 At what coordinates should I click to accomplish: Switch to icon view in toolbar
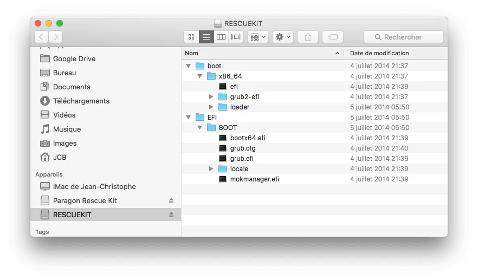point(191,37)
